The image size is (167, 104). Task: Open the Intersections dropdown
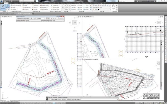point(45,5)
